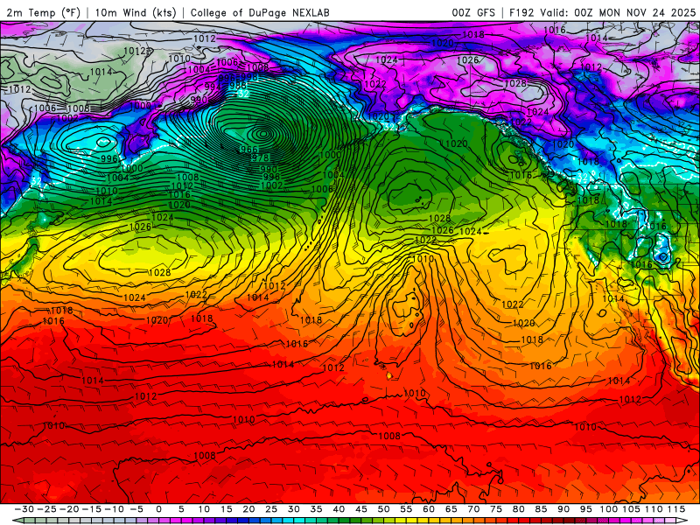The width and height of the screenshot is (700, 525).
Task: Click the 95 label on temperature scale
Action: [585, 509]
